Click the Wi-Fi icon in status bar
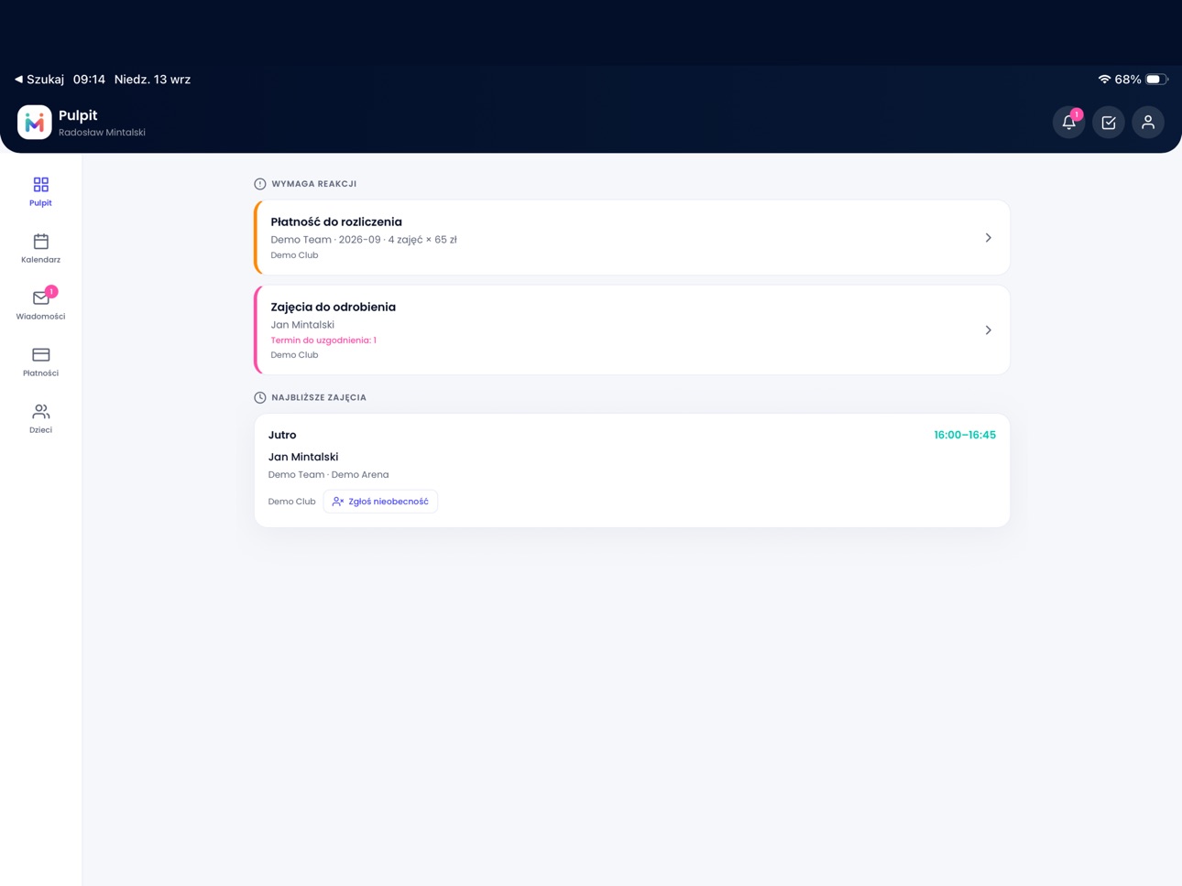The image size is (1182, 886). coord(1104,80)
